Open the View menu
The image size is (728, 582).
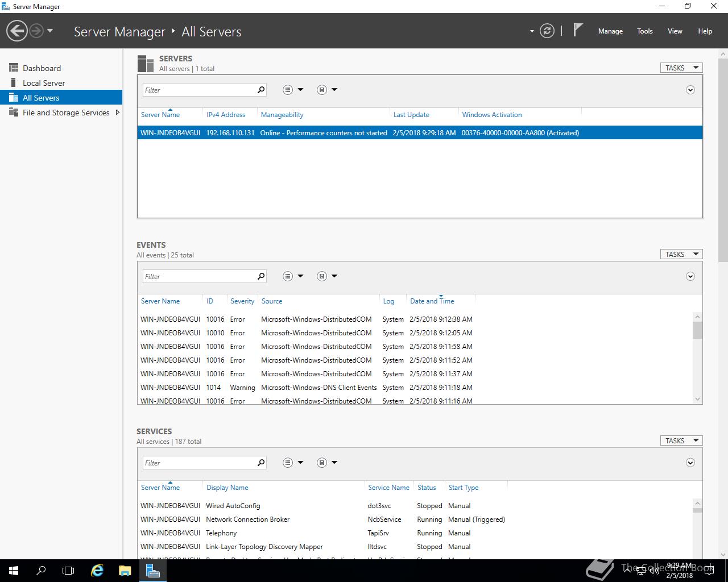675,31
